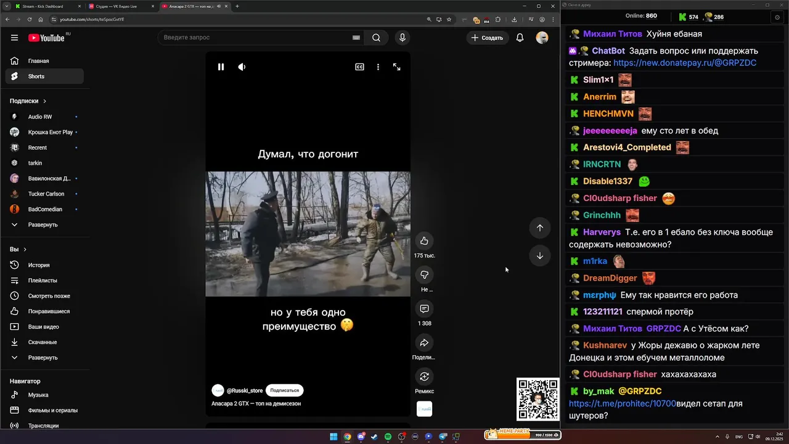Open Музыка under Навигатор
The height and width of the screenshot is (444, 789).
pos(44,395)
